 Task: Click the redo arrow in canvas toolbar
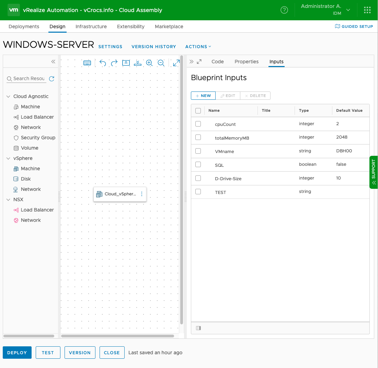(x=114, y=63)
